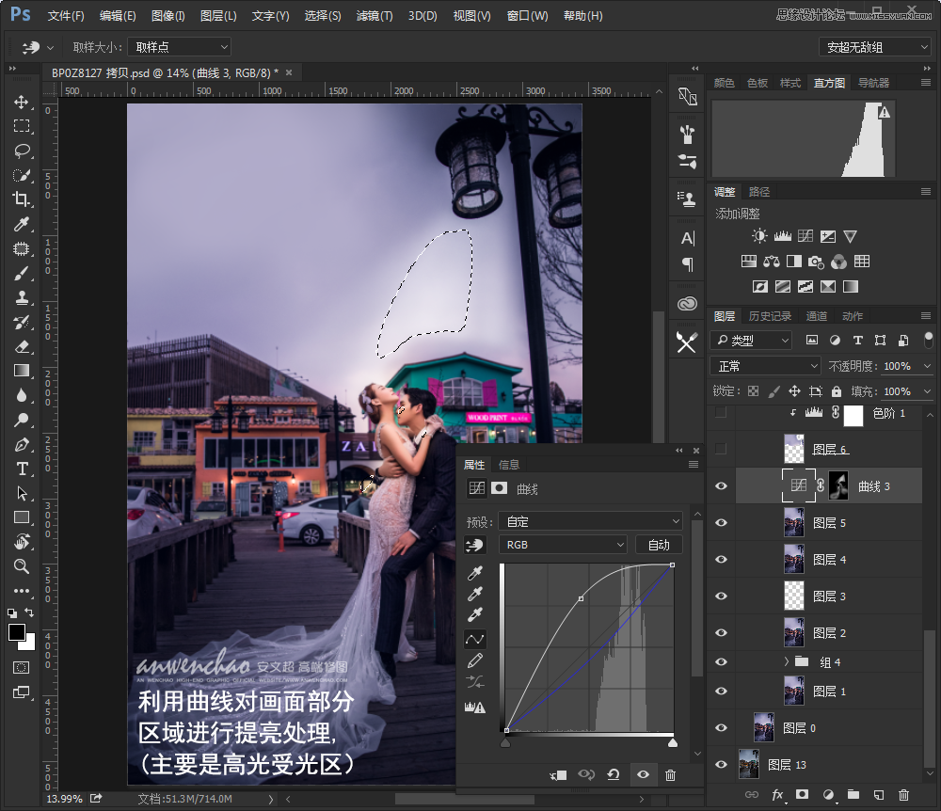The image size is (941, 811).
Task: Click the 曲线 3 layer mask thumbnail
Action: tap(837, 485)
